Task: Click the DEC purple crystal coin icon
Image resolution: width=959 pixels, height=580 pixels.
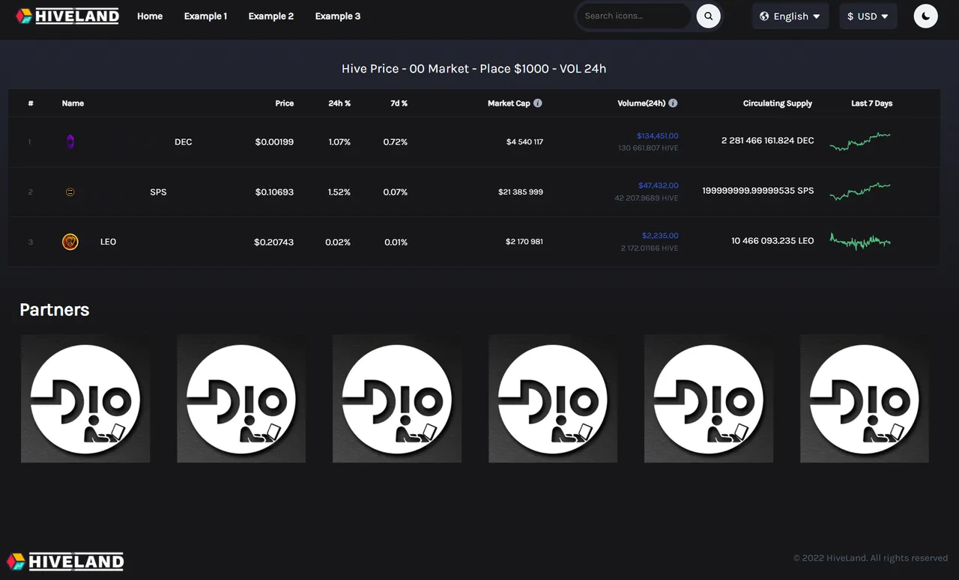Action: (70, 141)
